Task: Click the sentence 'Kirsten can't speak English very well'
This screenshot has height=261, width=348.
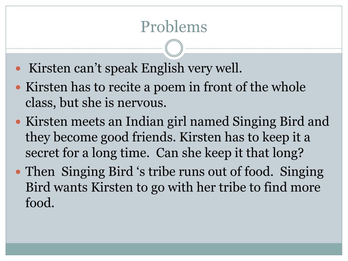Action: pos(135,68)
